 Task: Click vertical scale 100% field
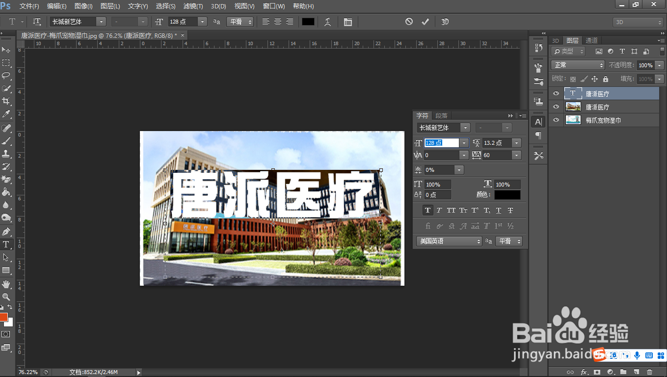pyautogui.click(x=437, y=185)
